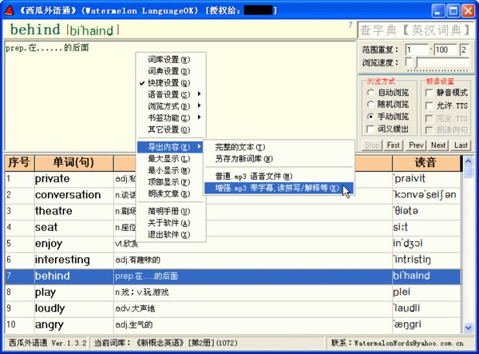Open 关于软件 from the menu
Image resolution: width=479 pixels, height=354 pixels.
pos(171,223)
